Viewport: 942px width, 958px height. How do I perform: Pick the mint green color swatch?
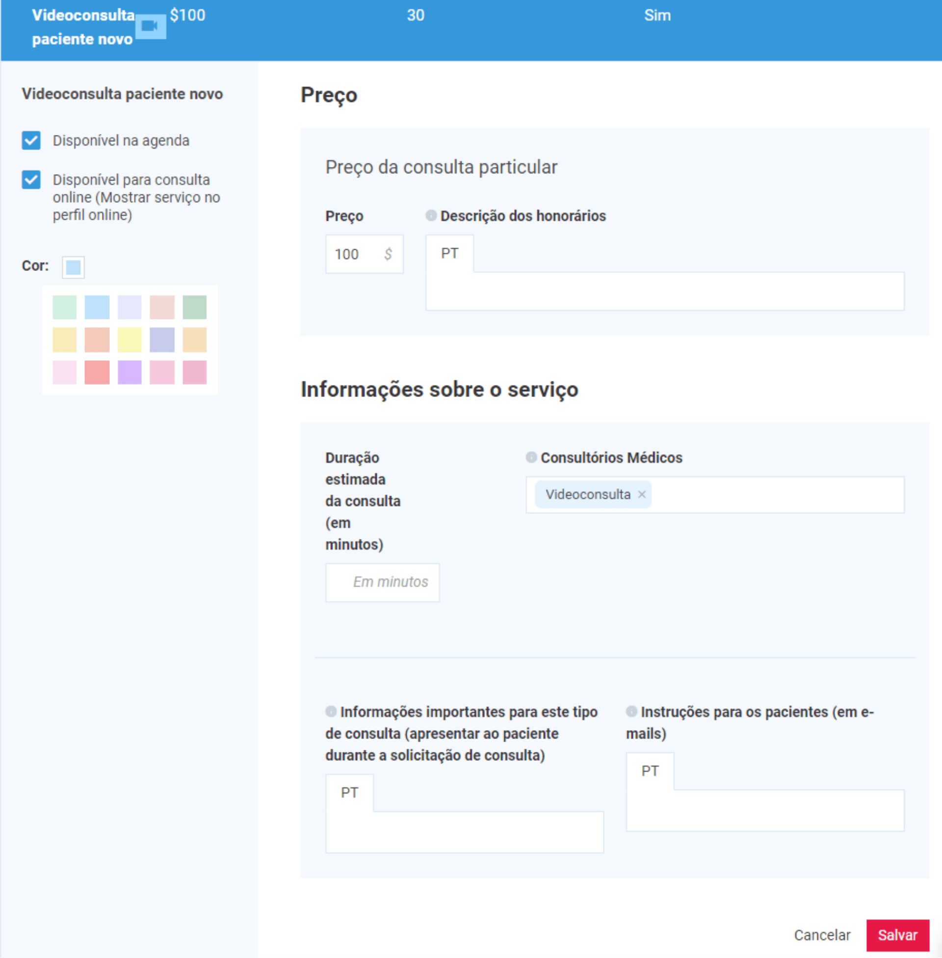pos(65,307)
